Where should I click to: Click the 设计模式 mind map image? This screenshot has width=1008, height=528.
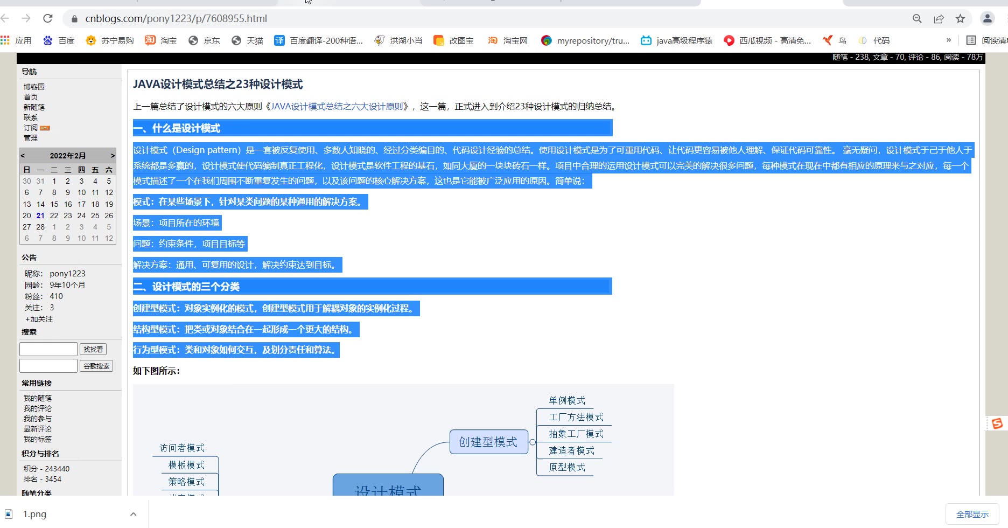[403, 440]
